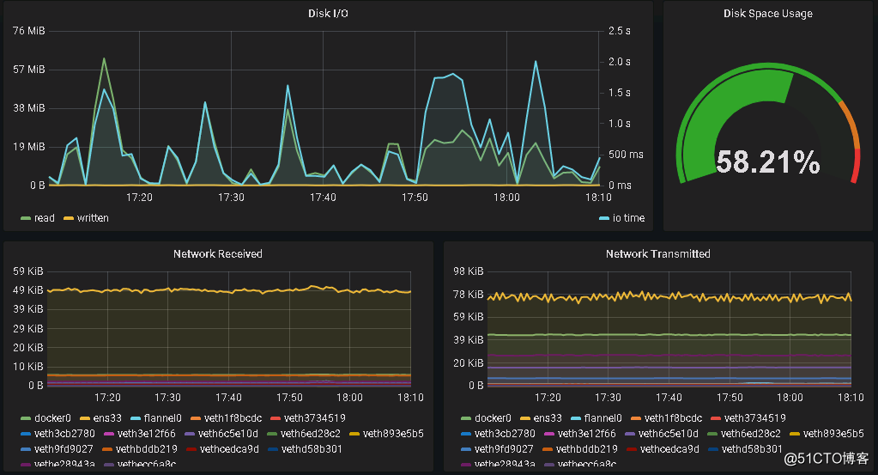
Task: Click the 18:00 time label in Disk I/O
Action: click(x=506, y=198)
